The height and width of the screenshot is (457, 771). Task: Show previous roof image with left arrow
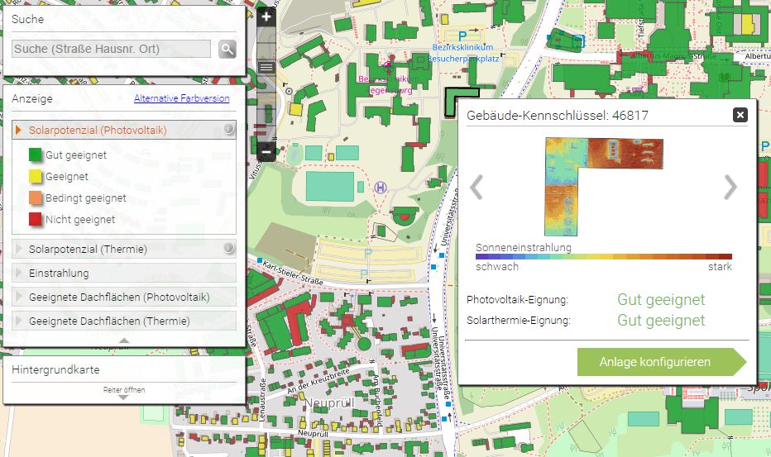point(476,188)
